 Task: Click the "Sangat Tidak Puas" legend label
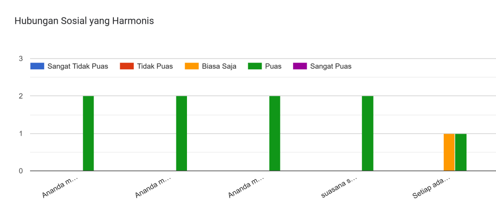(x=77, y=66)
